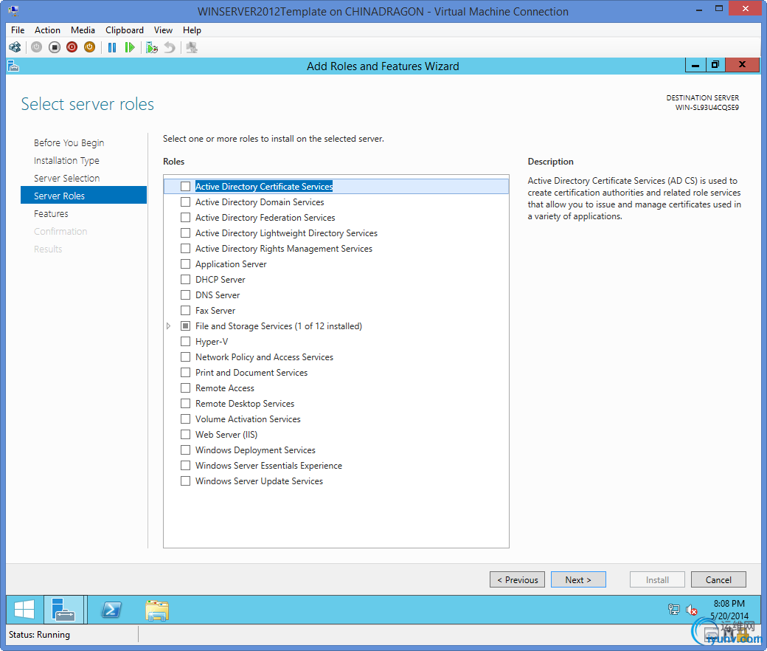Send Ctrl+Alt+Delete using the toolbar icon
The height and width of the screenshot is (651, 767).
15,47
